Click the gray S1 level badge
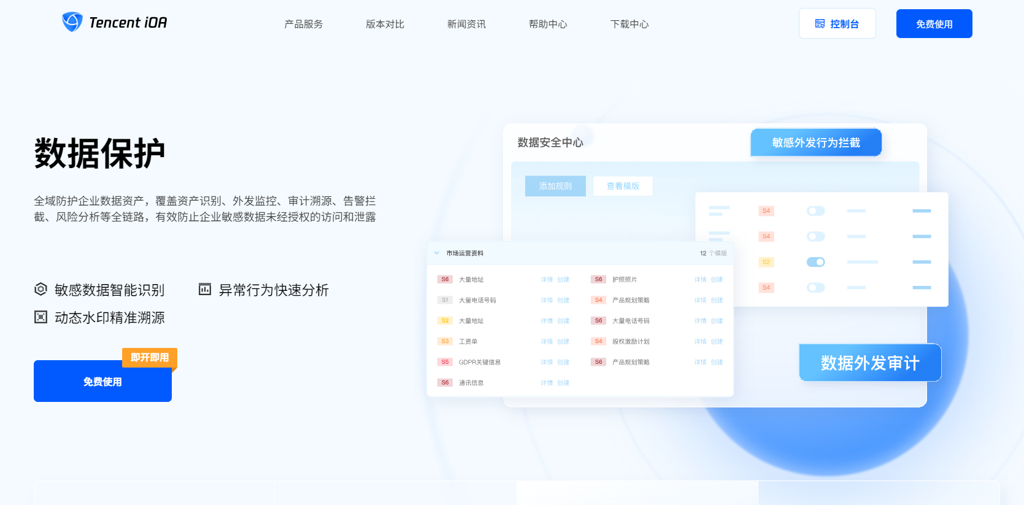 tap(445, 300)
